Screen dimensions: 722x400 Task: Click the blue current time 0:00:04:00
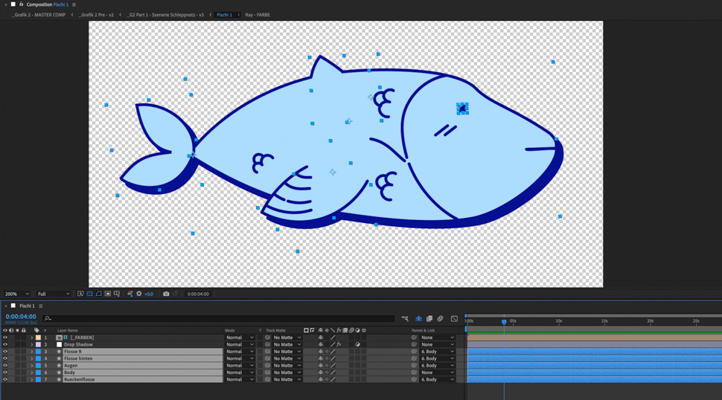tap(21, 317)
